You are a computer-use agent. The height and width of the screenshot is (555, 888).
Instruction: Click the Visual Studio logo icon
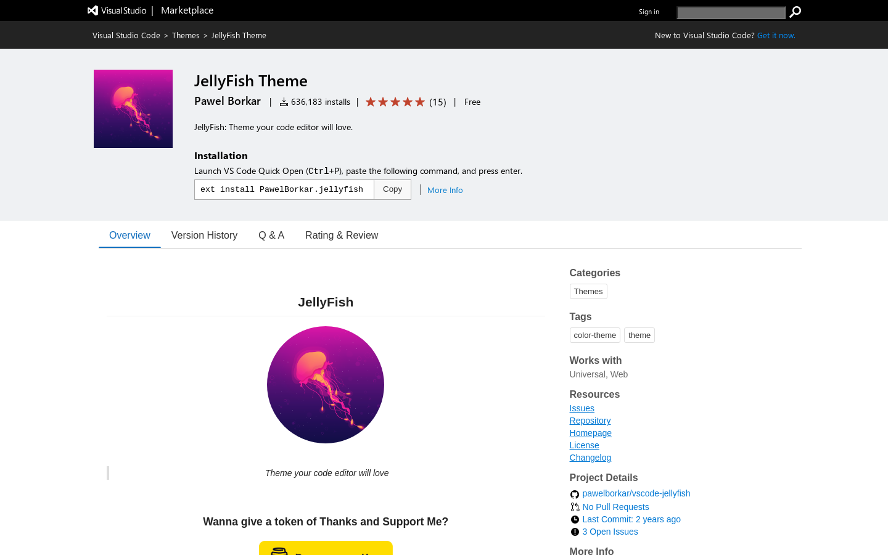tap(92, 10)
